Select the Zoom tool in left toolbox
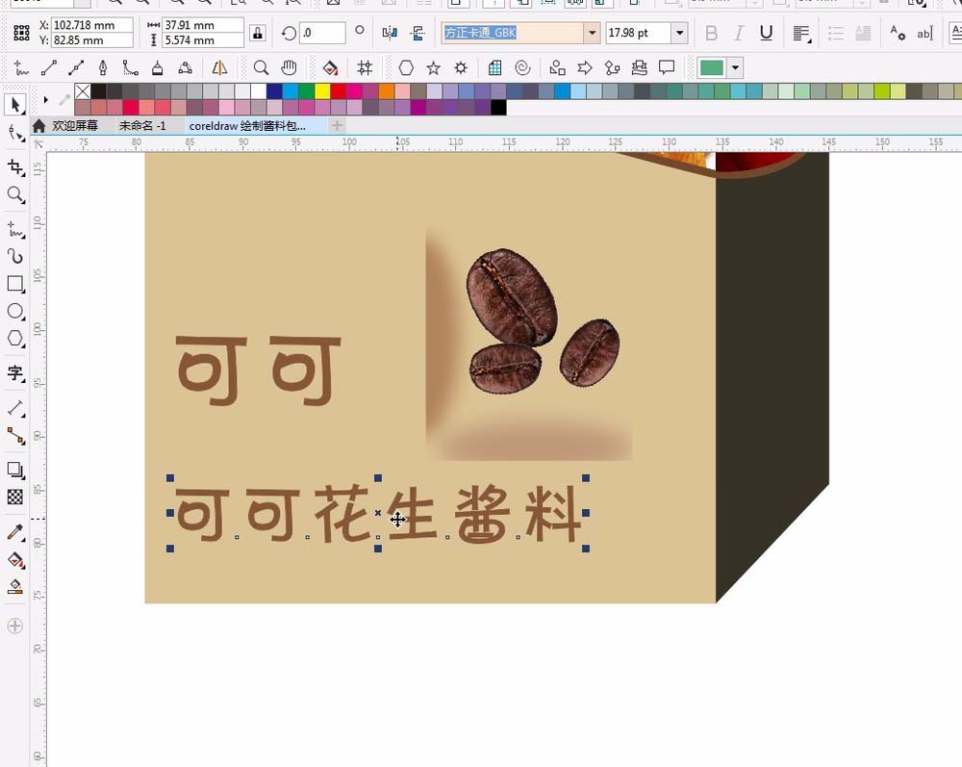962x767 pixels. click(15, 195)
